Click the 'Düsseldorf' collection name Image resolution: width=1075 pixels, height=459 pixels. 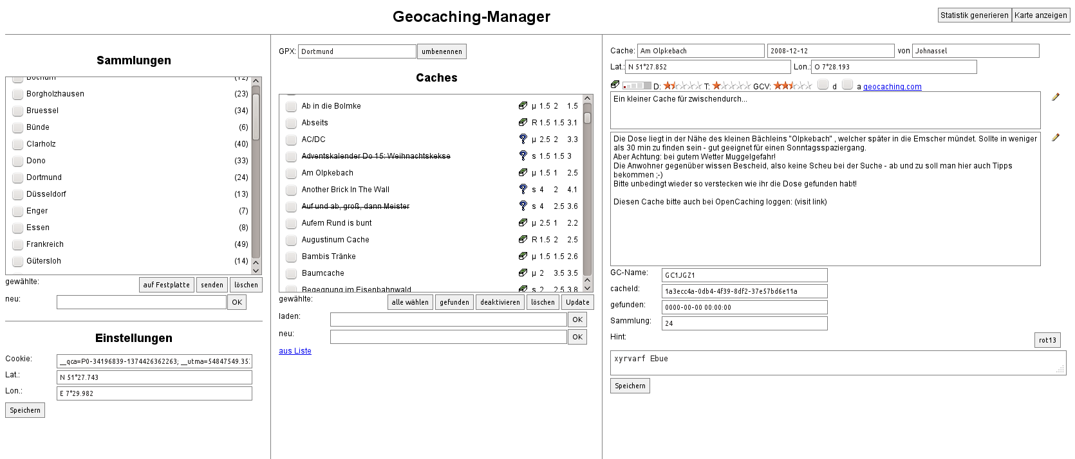click(x=46, y=194)
